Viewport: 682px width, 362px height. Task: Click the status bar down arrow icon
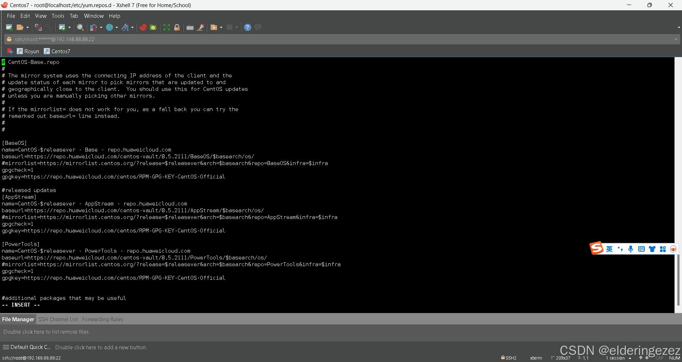pos(647,358)
